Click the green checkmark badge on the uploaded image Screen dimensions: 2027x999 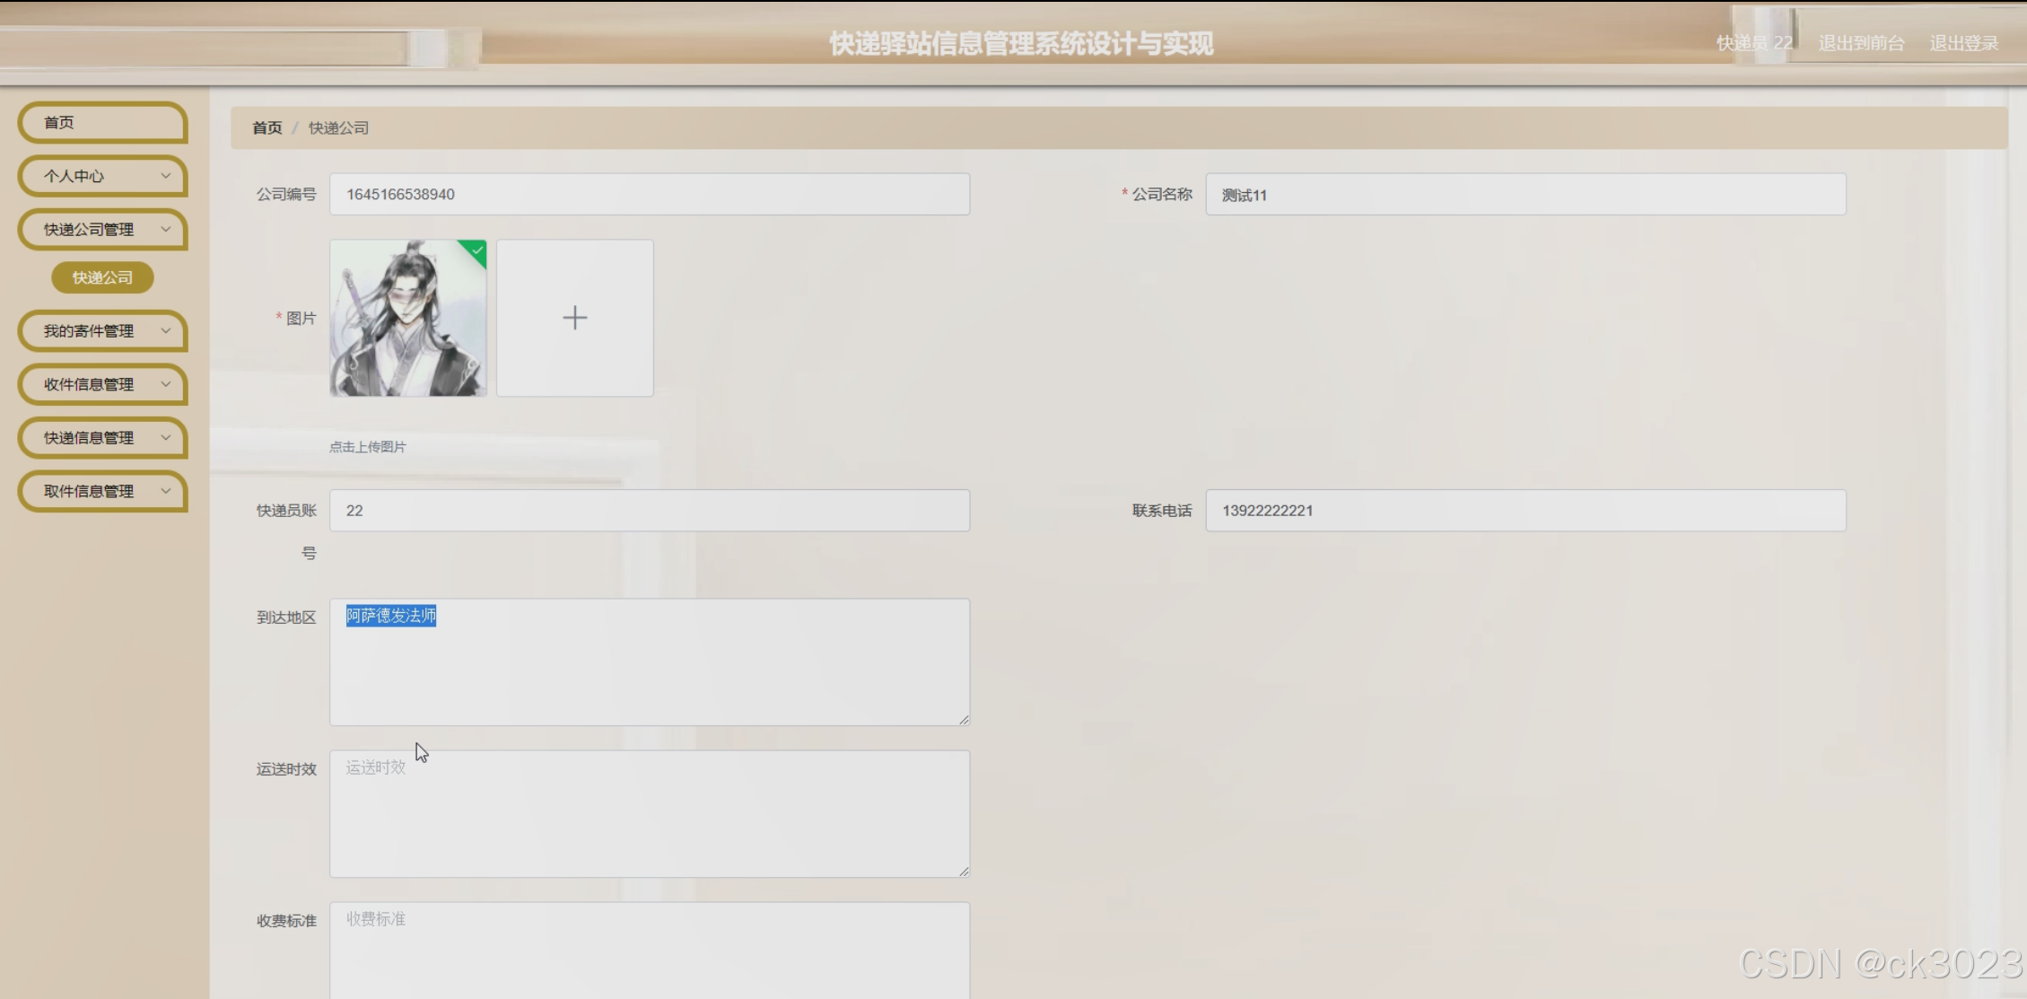pos(476,250)
